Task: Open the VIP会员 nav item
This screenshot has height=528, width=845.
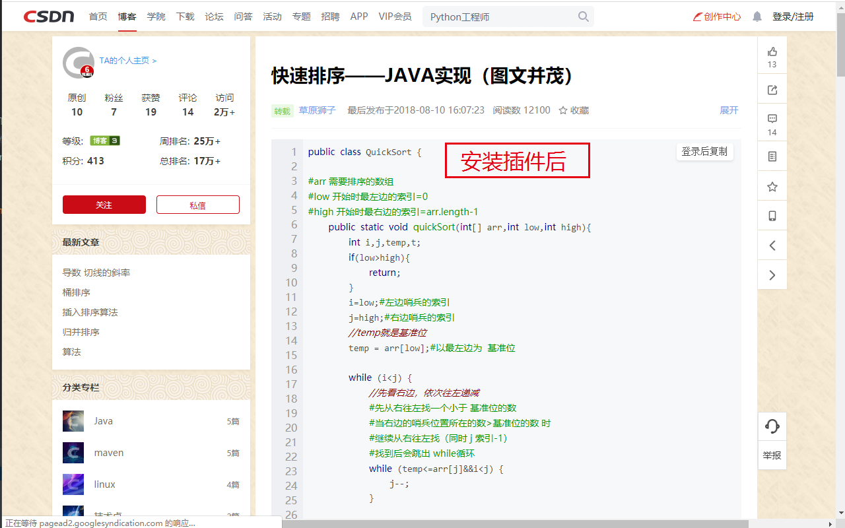Action: click(395, 16)
